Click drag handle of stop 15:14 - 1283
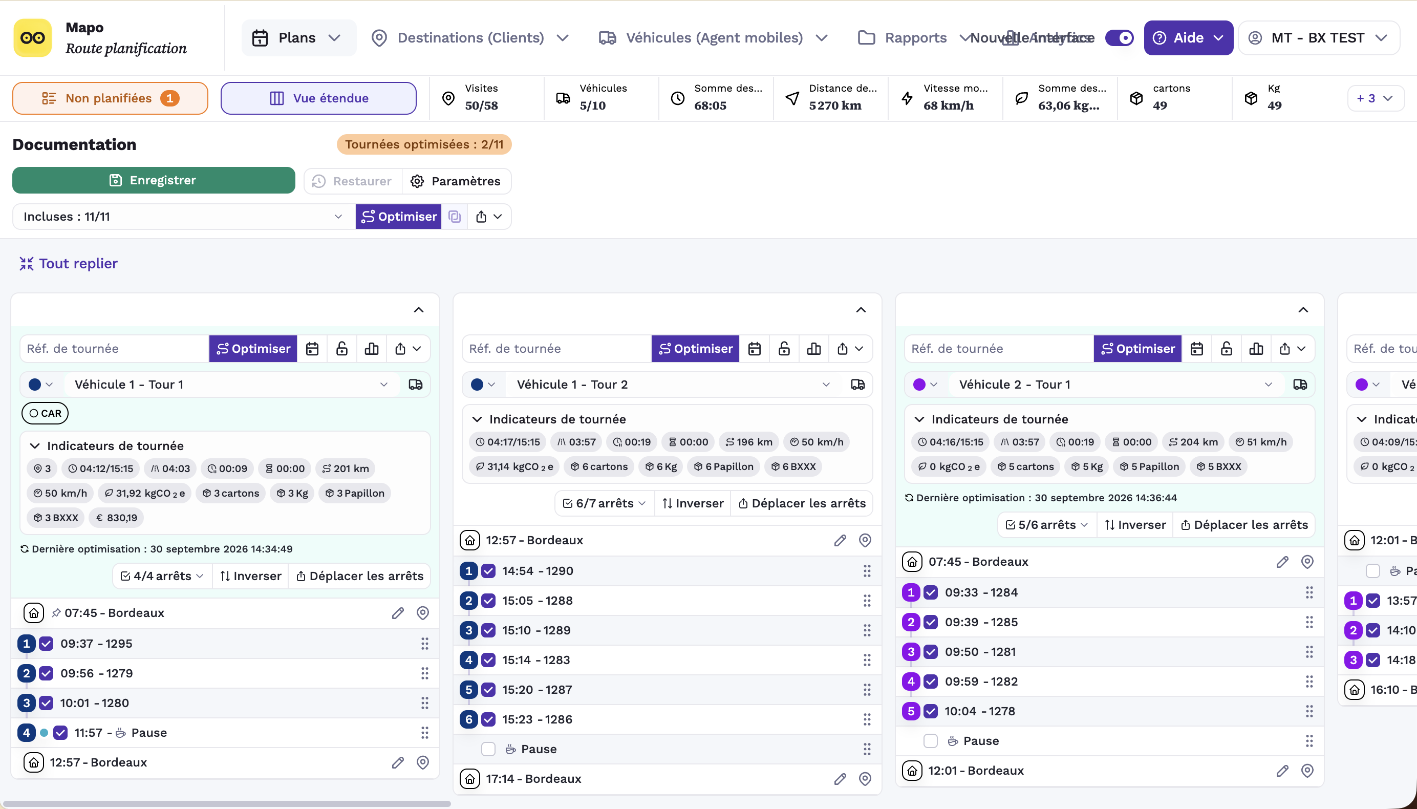The image size is (1417, 809). [867, 660]
